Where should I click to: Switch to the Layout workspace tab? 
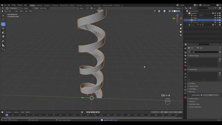[32, 6]
